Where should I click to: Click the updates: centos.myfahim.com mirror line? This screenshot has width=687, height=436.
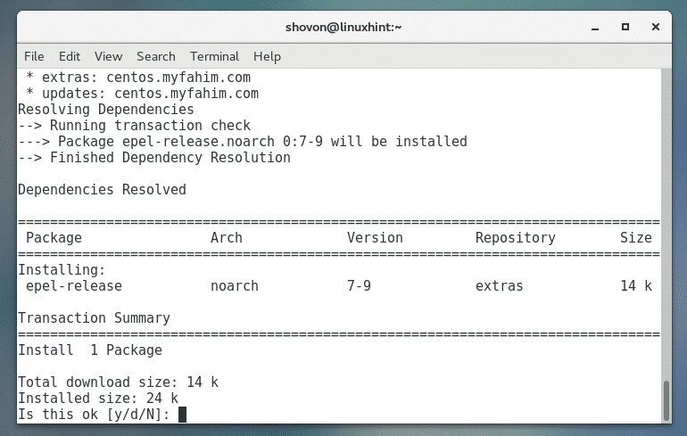(x=142, y=93)
